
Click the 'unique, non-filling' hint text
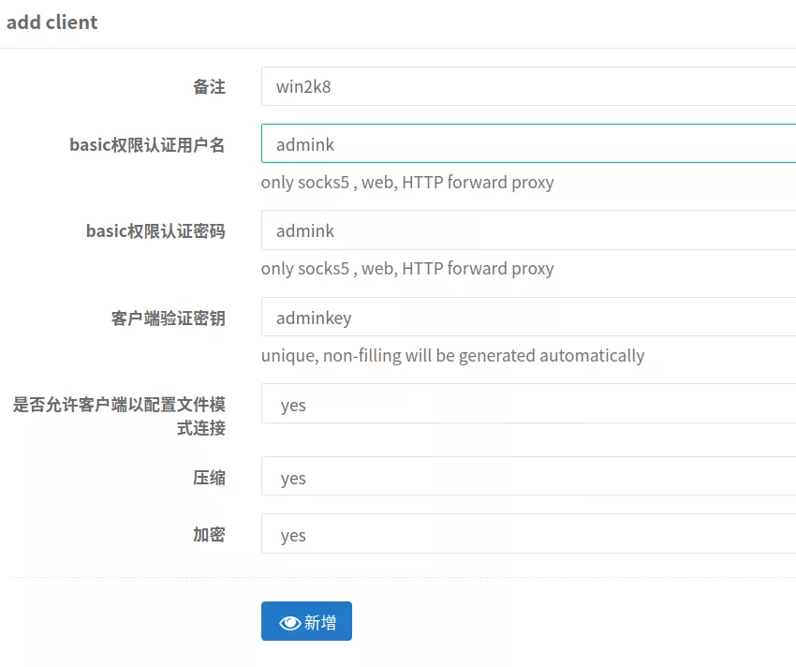(452, 356)
